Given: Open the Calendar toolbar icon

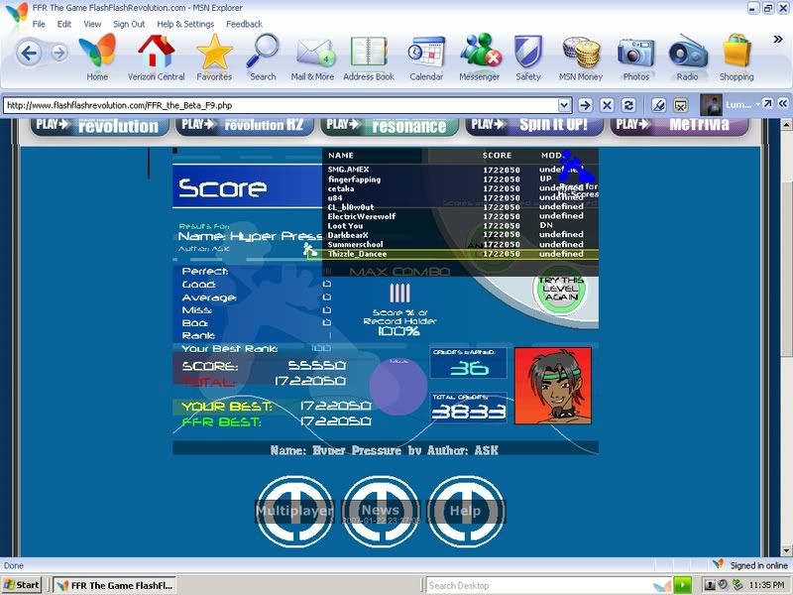Looking at the screenshot, I should coord(426,53).
